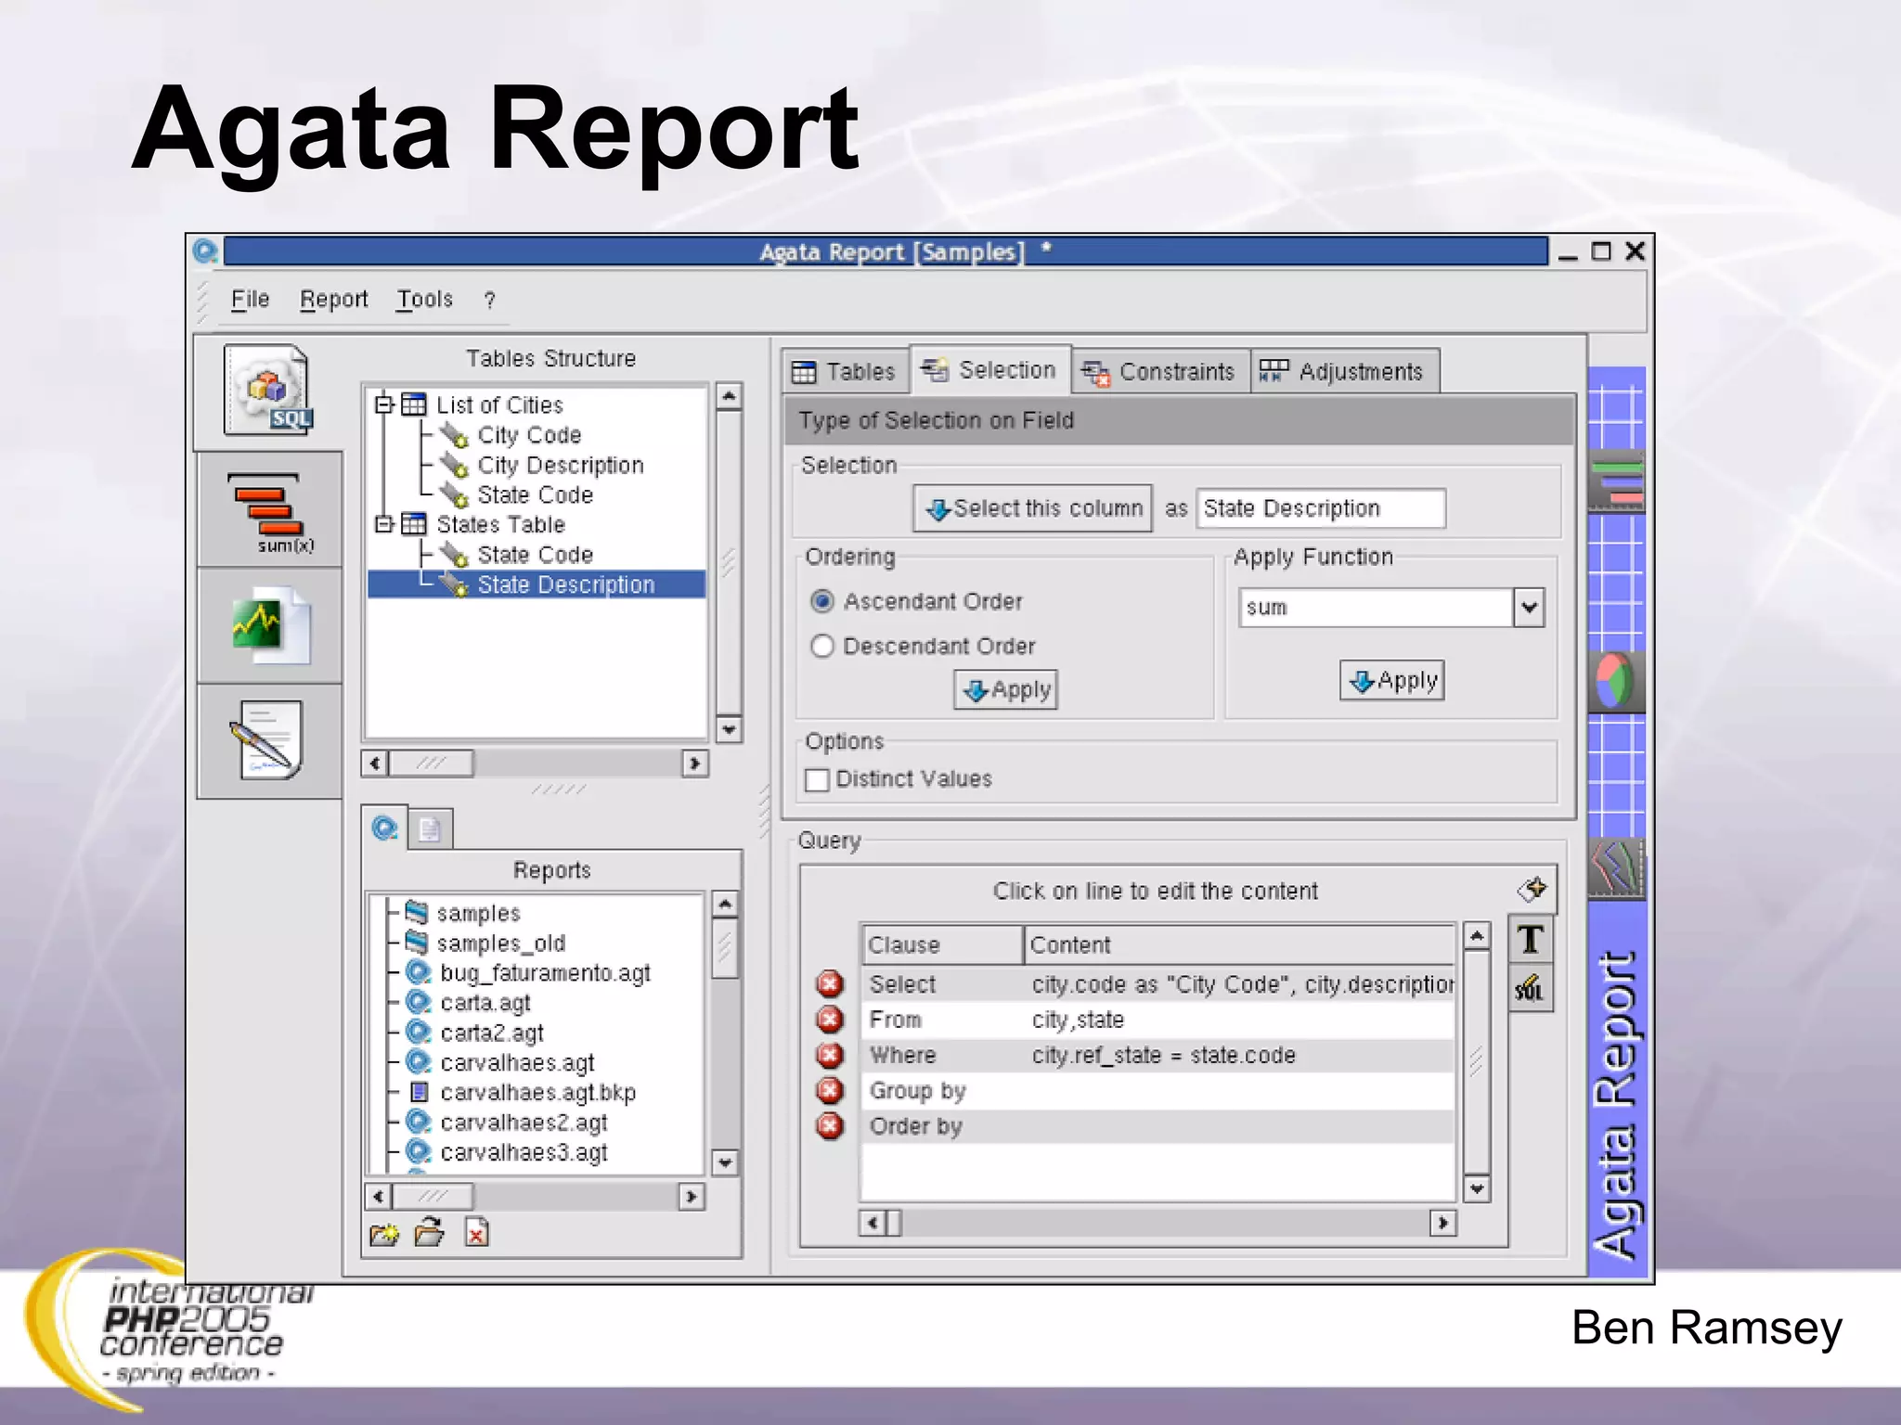Open the SQL query builder sidebar icon
This screenshot has height=1425, width=1901.
269,390
